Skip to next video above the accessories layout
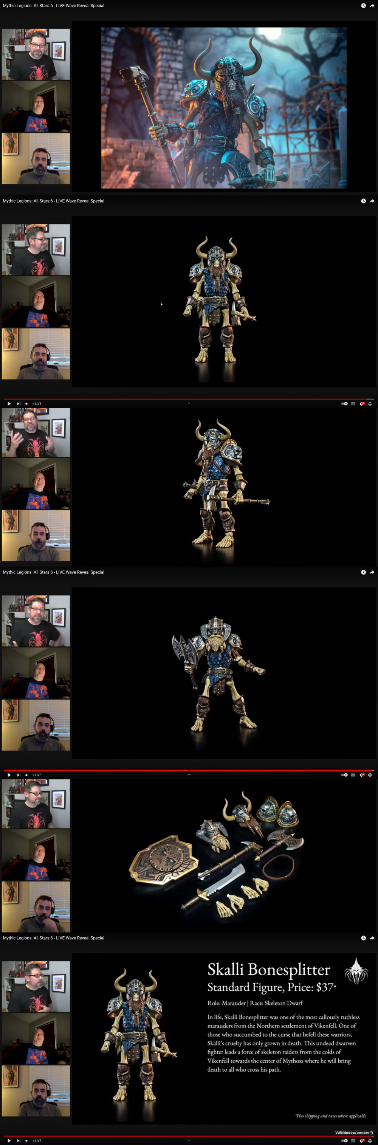Screen dimensions: 378x1145 pyautogui.click(x=19, y=775)
